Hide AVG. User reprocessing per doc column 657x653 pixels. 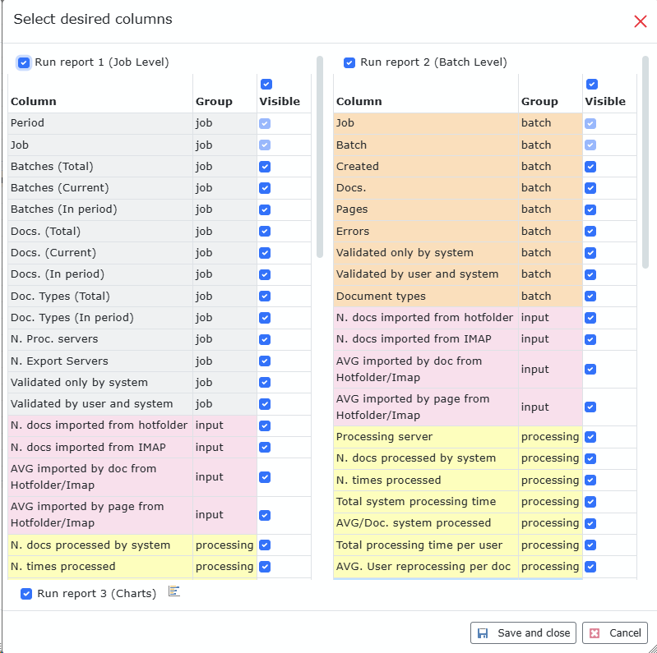tap(590, 567)
